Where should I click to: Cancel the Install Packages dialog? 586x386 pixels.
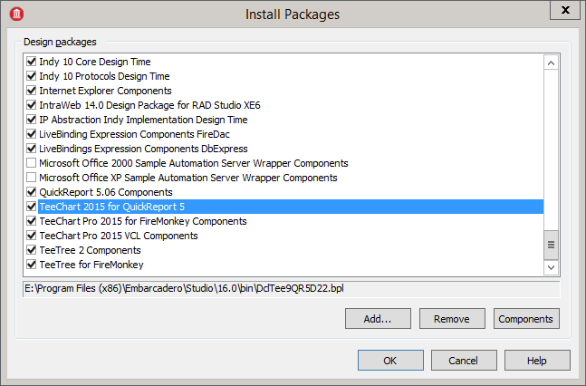tap(464, 361)
